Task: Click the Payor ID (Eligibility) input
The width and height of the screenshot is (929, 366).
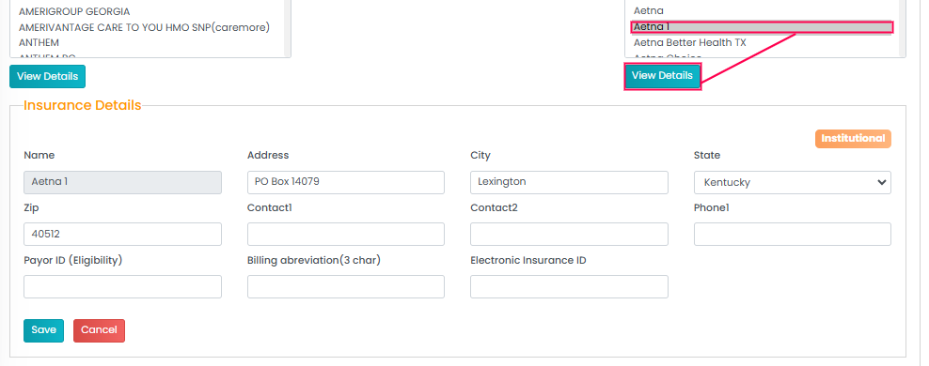Action: 122,287
